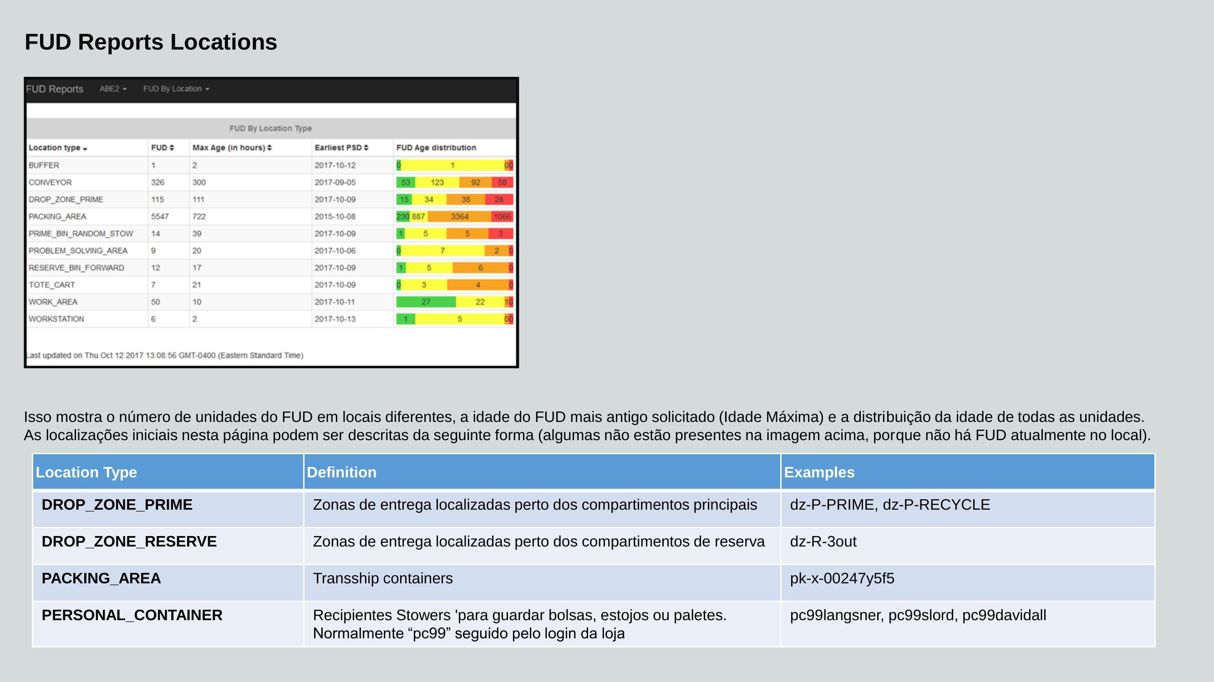Click the FUD By Location Type title
The width and height of the screenshot is (1214, 682).
coord(270,129)
